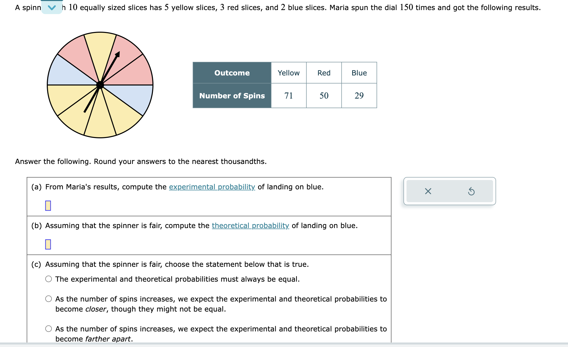Viewport: 568px width, 347px height.
Task: Open the theoretical probability link
Action: coord(250,226)
